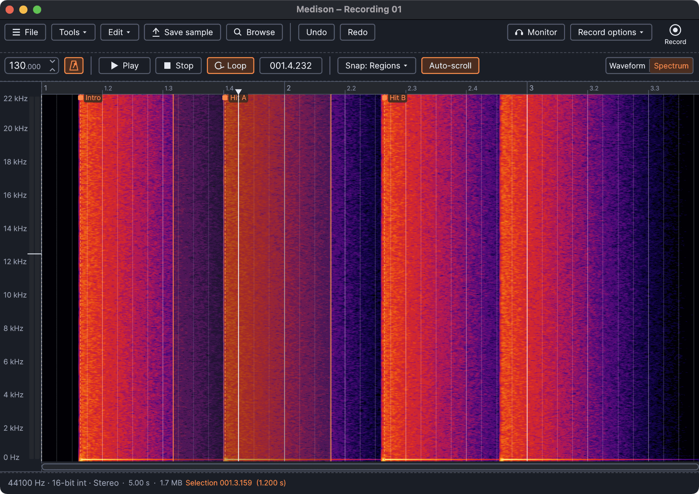Toggle the Auto-scroll option

point(450,66)
